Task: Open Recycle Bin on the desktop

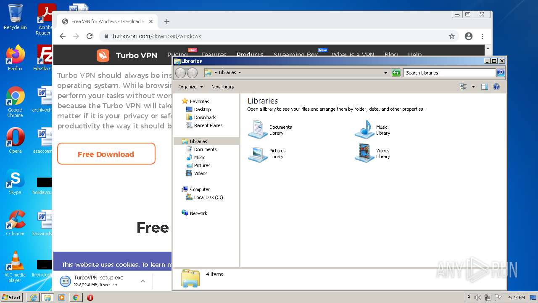Action: (15, 17)
